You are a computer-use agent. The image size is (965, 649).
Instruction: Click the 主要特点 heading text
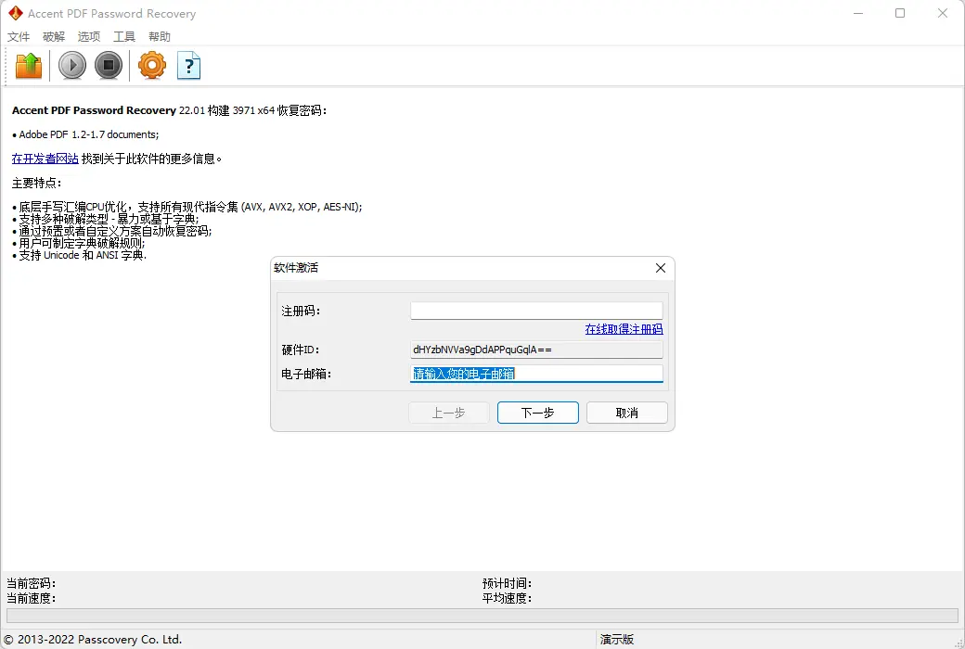(35, 183)
